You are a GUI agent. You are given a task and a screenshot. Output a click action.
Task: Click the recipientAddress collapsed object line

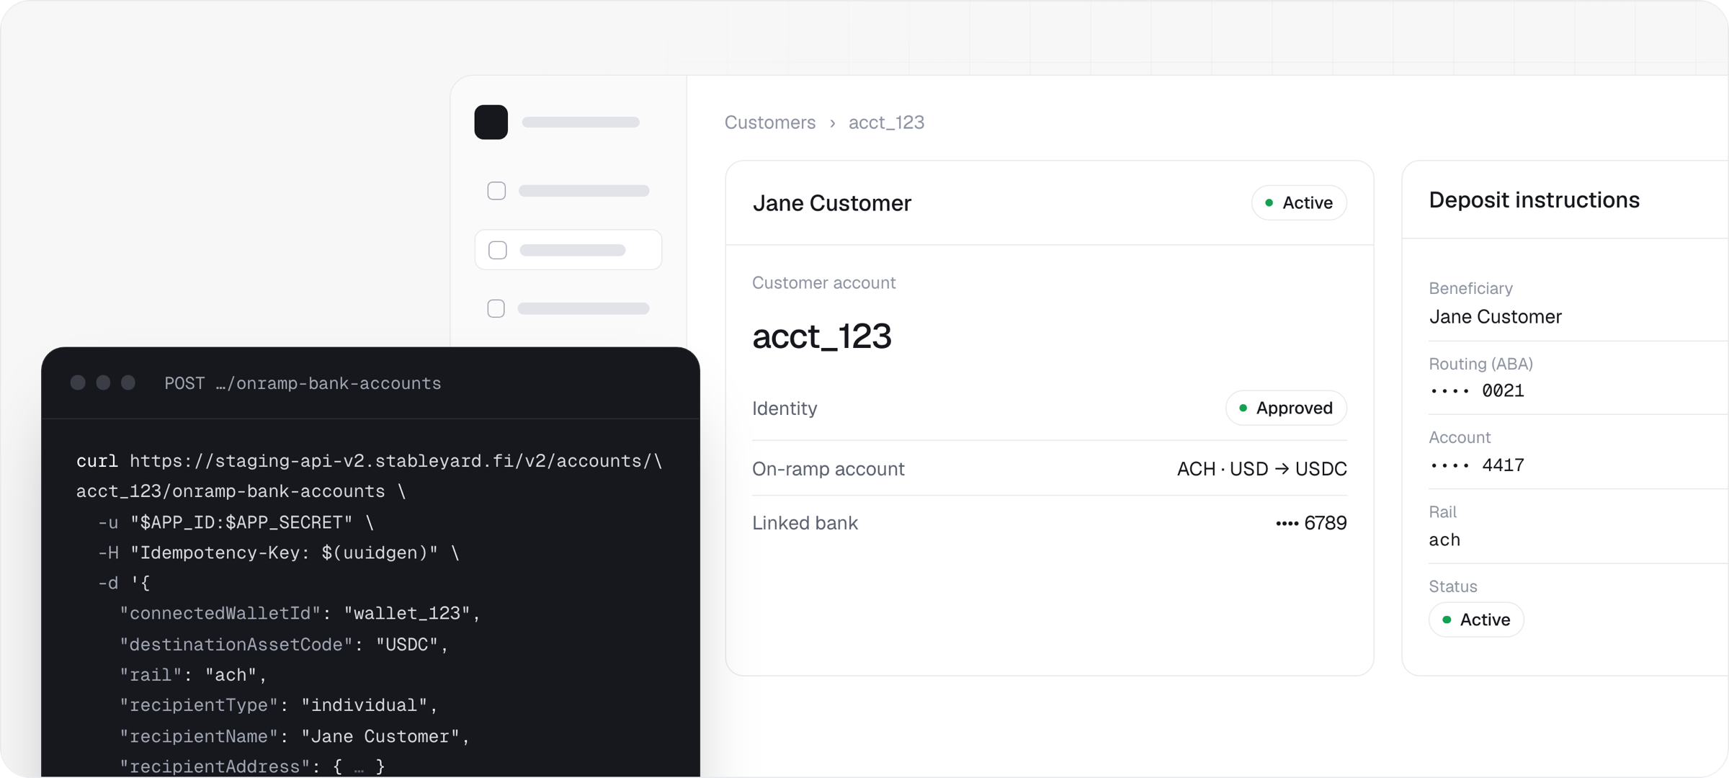(252, 766)
